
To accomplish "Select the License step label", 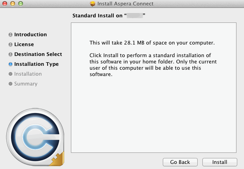I will tap(24, 45).
